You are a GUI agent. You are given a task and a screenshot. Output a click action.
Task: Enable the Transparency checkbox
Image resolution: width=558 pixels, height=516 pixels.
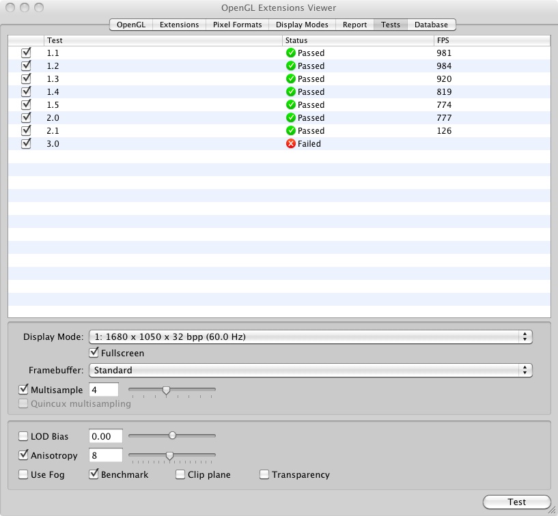pos(264,474)
